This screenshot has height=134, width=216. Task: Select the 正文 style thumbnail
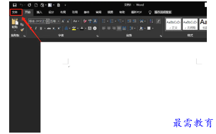173,24
